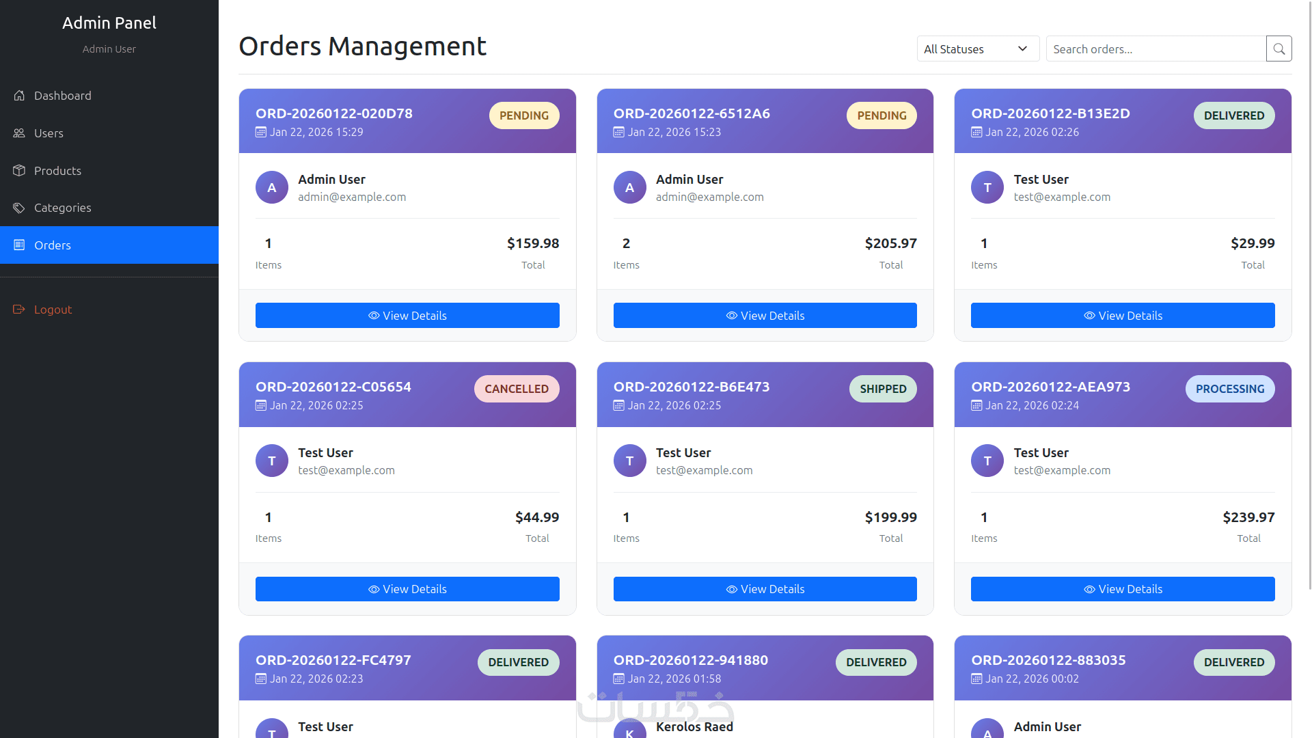Open the Orders menu item
This screenshot has width=1312, height=738.
click(x=109, y=245)
